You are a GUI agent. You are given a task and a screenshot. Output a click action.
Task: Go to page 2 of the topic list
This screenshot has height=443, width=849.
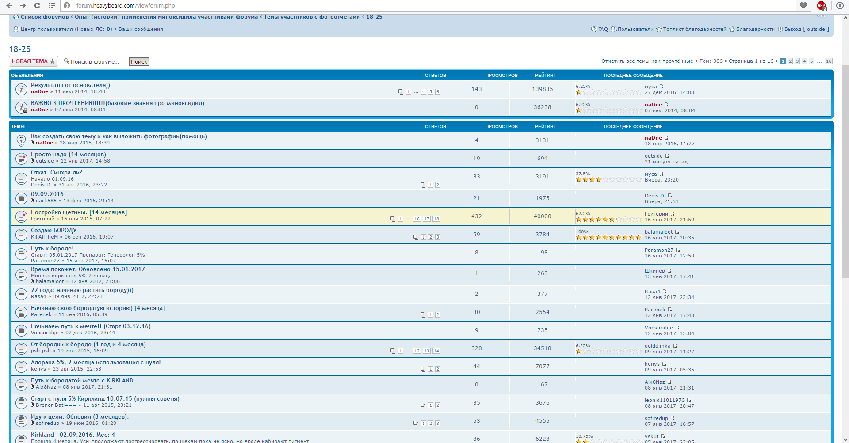pos(790,61)
